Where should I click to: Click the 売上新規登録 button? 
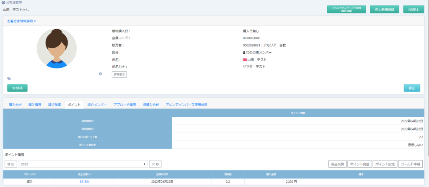pyautogui.click(x=384, y=9)
